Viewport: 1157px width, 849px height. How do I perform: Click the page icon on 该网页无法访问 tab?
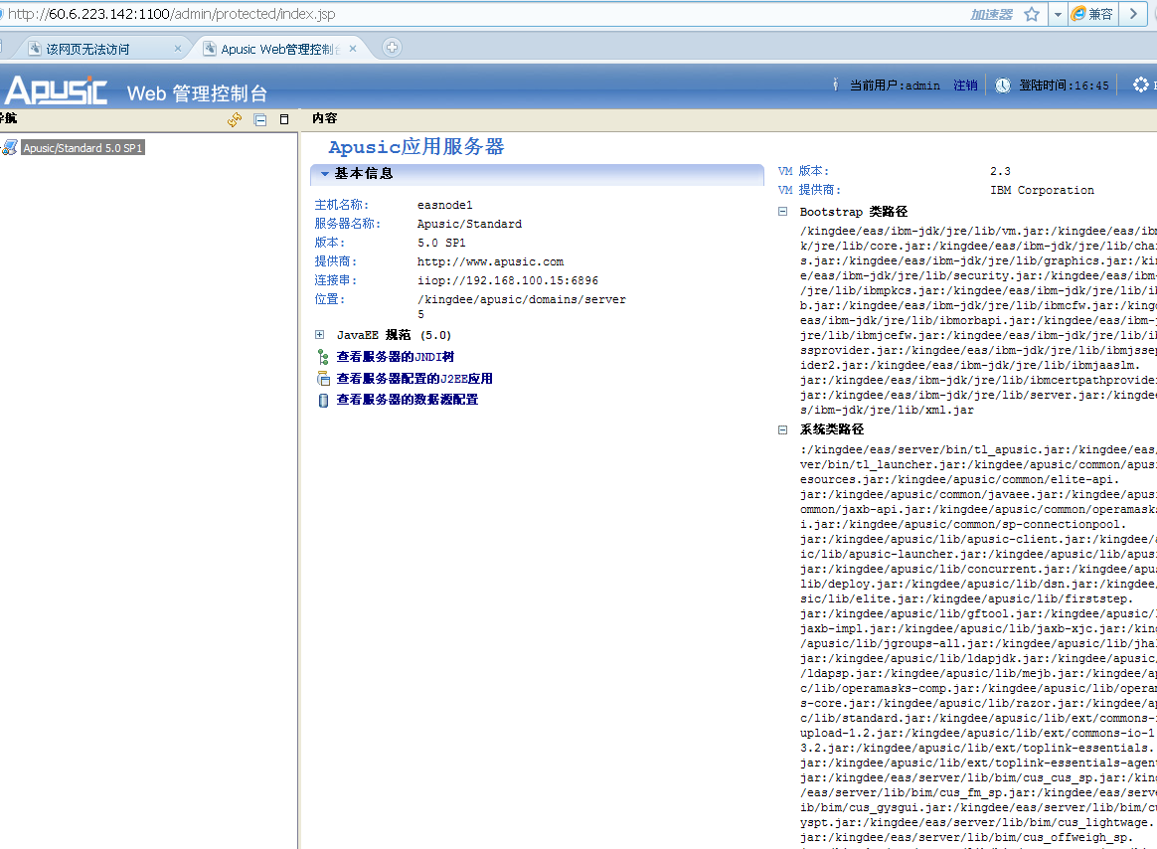click(35, 49)
